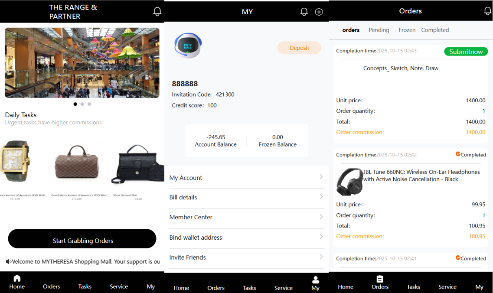Viewport: 493px width, 293px height.
Task: Open settings hexagon icon on MY screen
Action: tap(319, 12)
